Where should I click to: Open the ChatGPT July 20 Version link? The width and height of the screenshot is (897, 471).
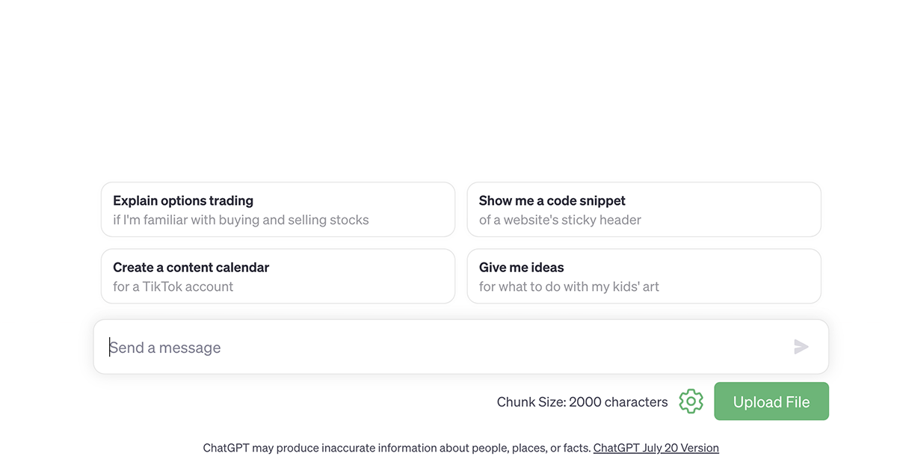pos(656,448)
